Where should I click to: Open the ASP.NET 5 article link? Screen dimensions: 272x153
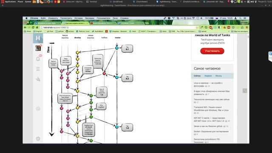[x=209, y=119]
